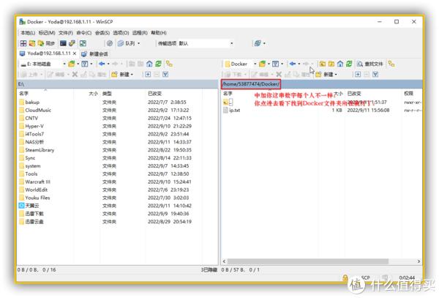This screenshot has width=439, height=298.
Task: Go to parent directory in remote panel
Action: click(x=323, y=64)
